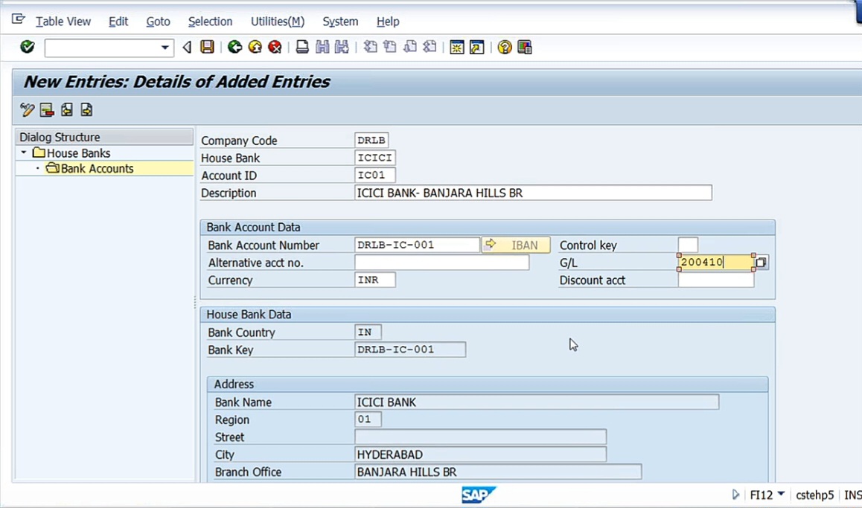862x508 pixels.
Task: Open the Selection menu
Action: pos(210,22)
